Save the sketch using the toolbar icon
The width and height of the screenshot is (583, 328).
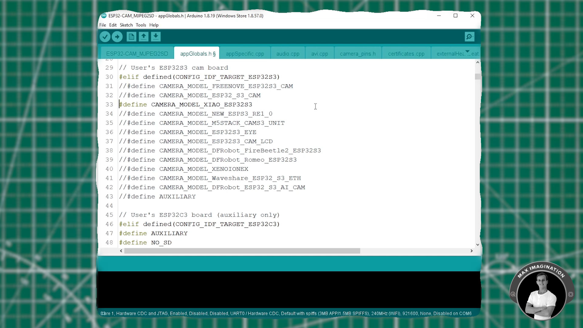pos(156,36)
